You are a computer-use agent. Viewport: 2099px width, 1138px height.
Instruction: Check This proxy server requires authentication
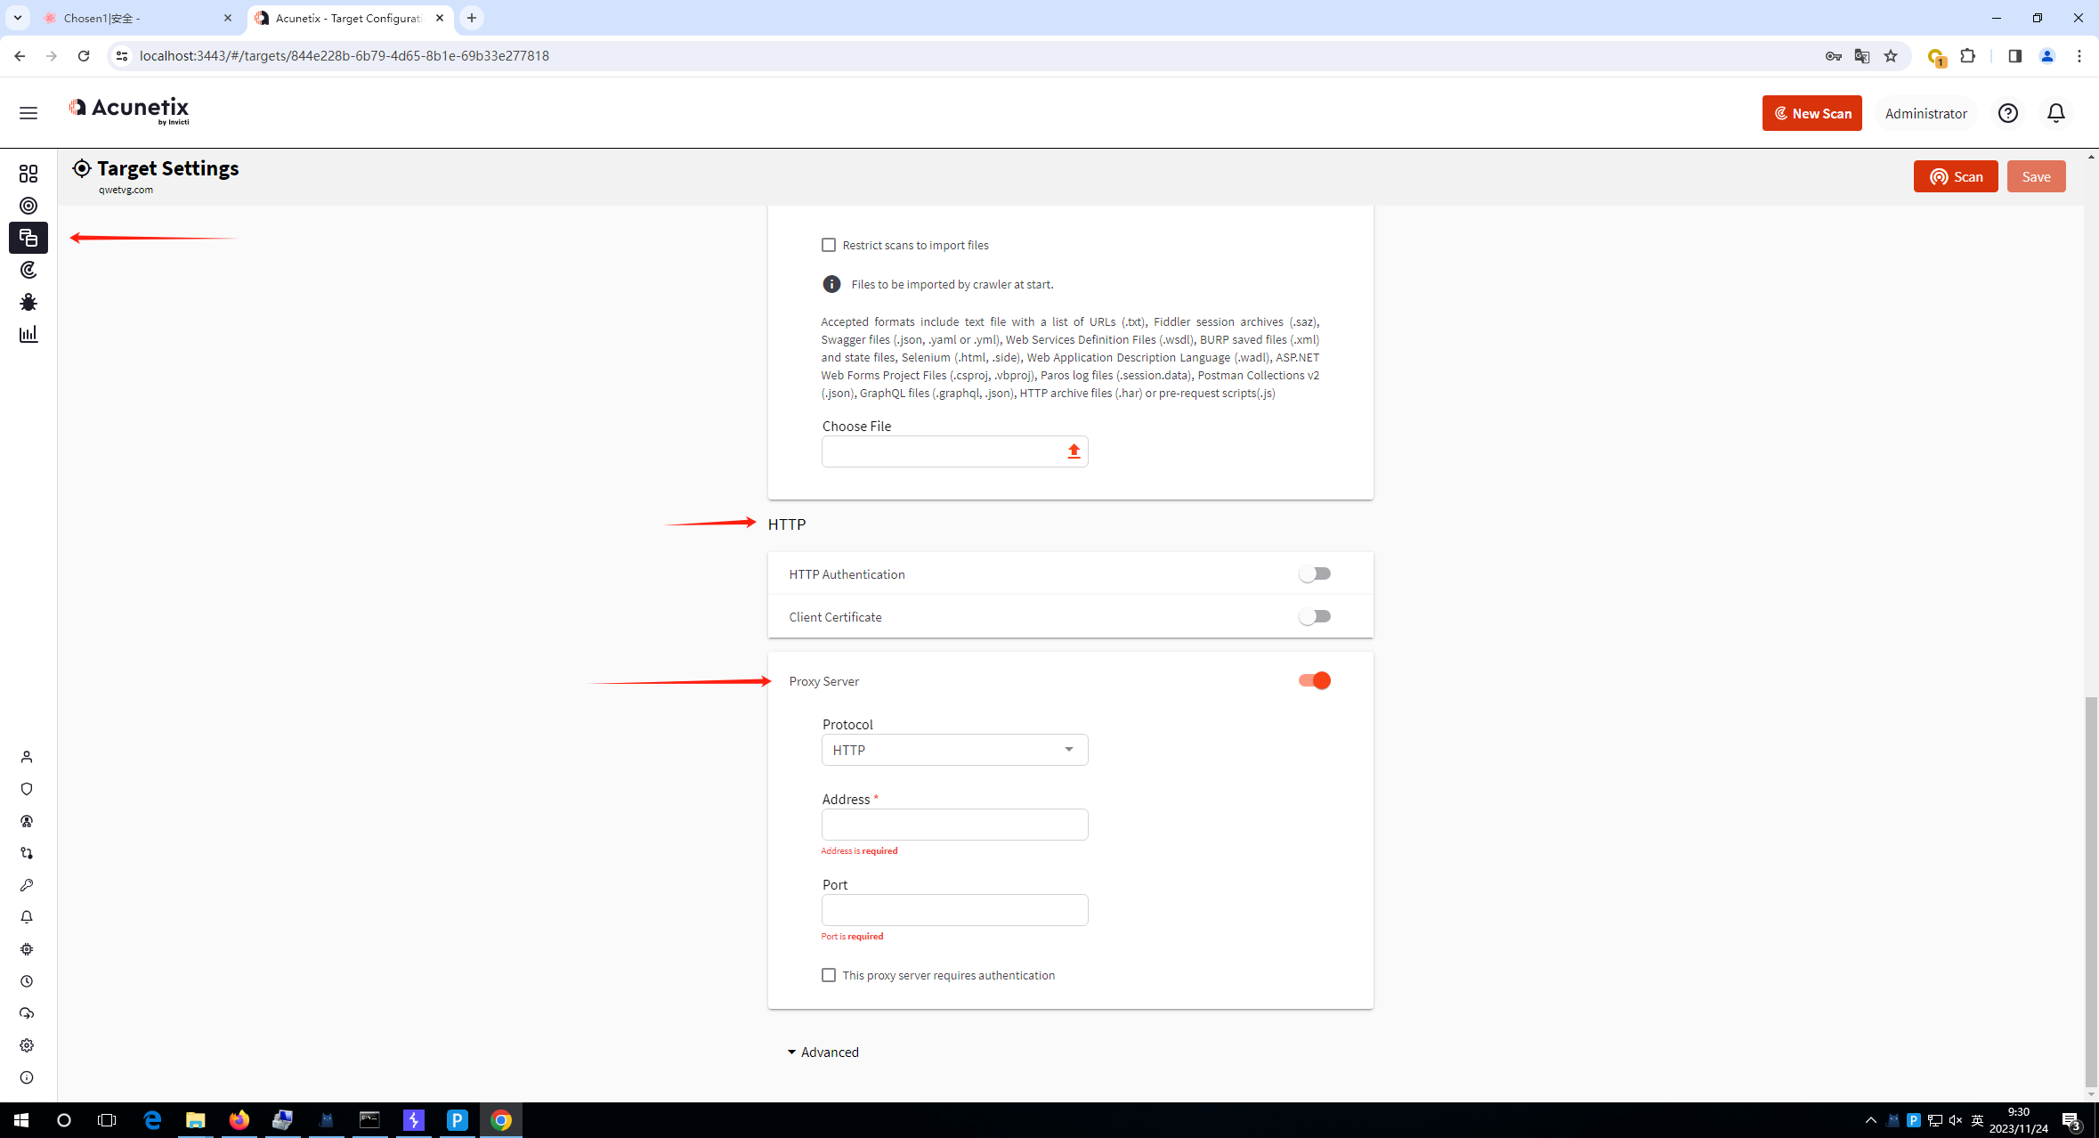829,975
